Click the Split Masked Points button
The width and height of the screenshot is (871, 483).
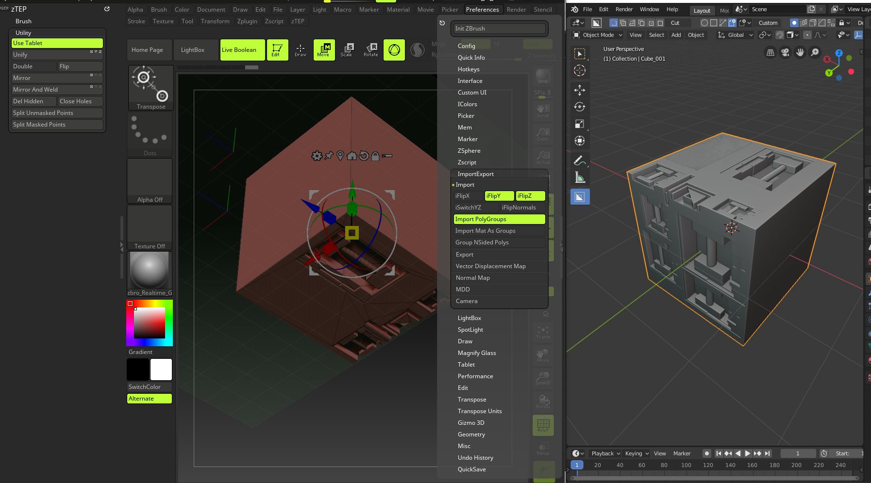coord(57,125)
